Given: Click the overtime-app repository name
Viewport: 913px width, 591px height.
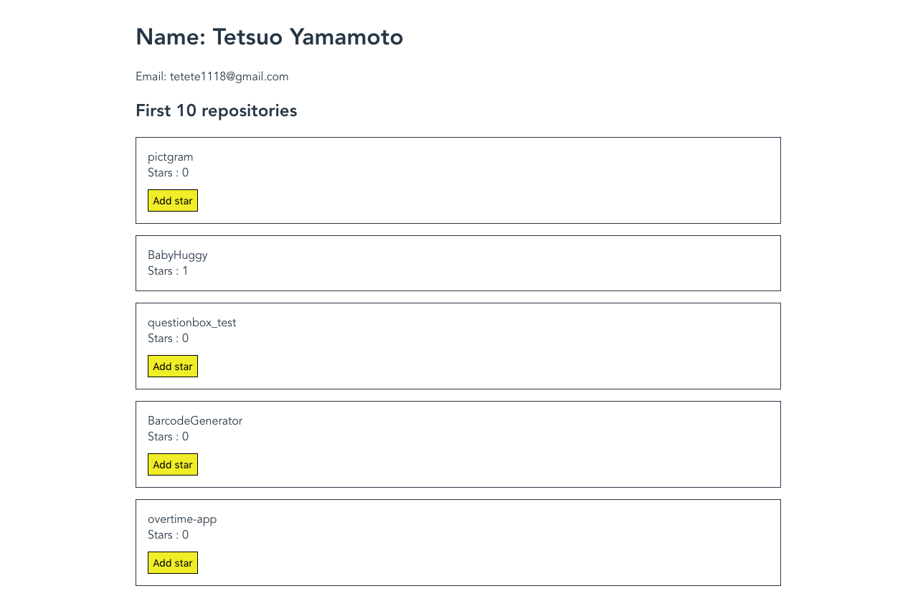Looking at the screenshot, I should click(182, 519).
